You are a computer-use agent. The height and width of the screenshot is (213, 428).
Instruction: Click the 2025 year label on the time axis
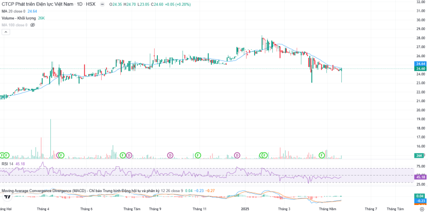click(x=245, y=209)
